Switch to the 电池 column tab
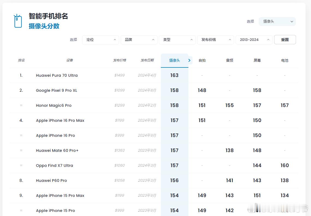This screenshot has width=311, height=216. [x=285, y=60]
